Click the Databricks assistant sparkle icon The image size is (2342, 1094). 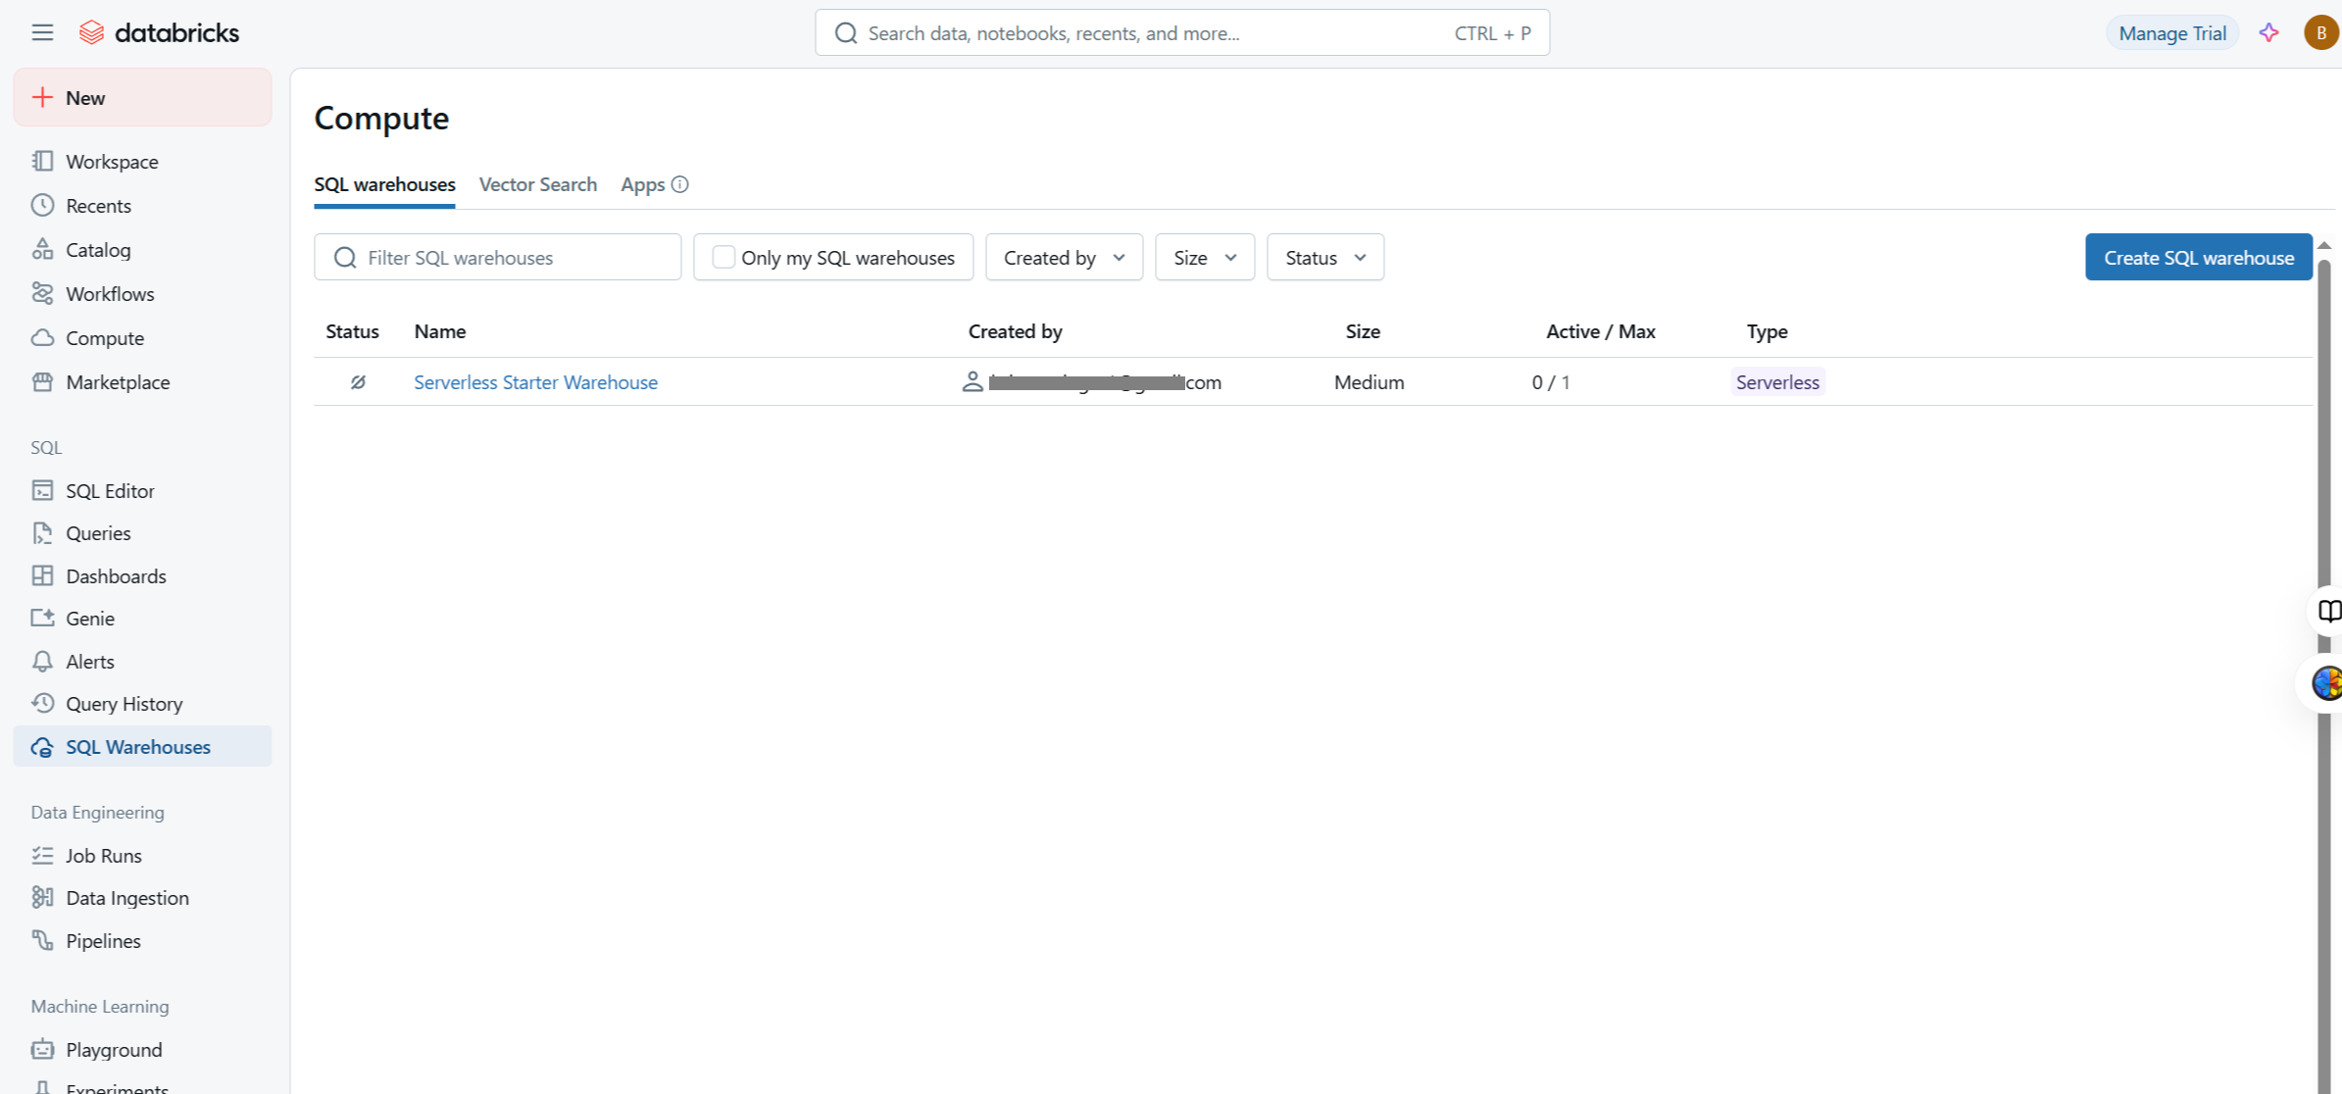click(x=2269, y=32)
